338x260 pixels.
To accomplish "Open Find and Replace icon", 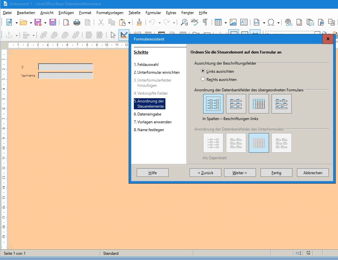I will [x=184, y=22].
